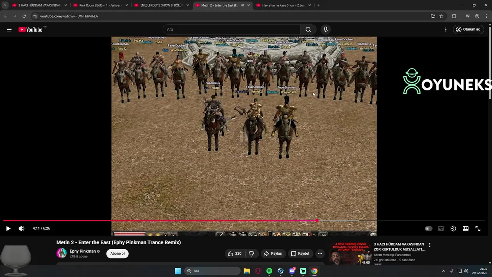Click install app icon in address bar
The image size is (492, 277).
[433, 16]
